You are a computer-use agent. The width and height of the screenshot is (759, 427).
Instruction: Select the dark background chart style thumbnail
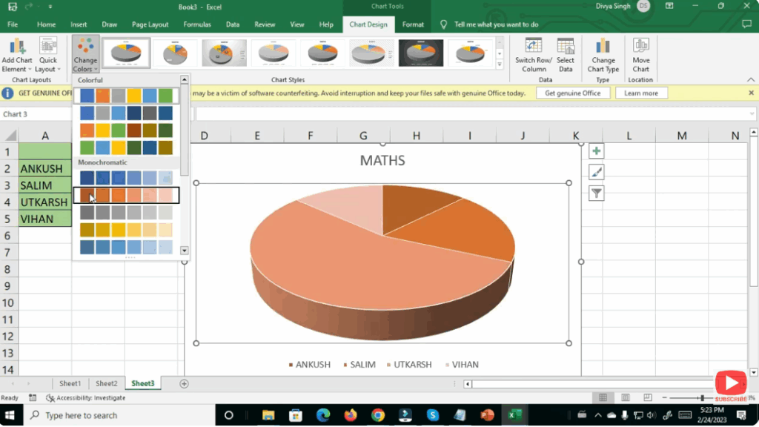coord(421,53)
